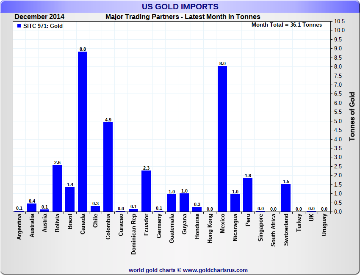Screen dimensions: 360x275
Task: Click the Mexico bar in the chart
Action: [222, 139]
